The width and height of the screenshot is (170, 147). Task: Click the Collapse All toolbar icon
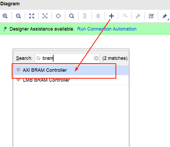(85, 16)
